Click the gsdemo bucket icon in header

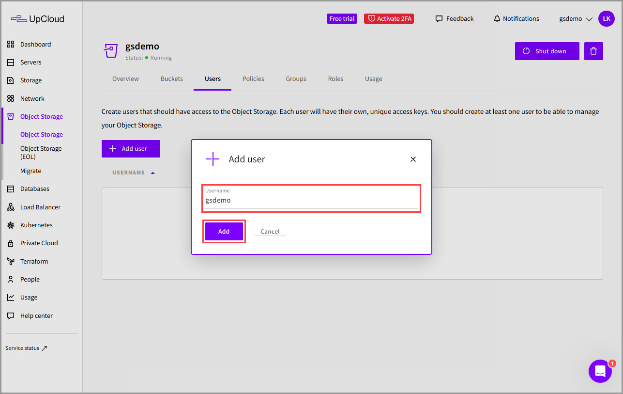pos(111,50)
